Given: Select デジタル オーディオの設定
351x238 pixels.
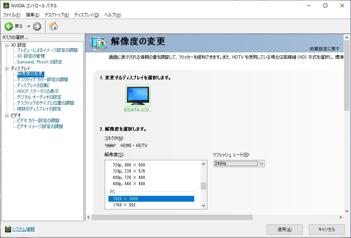Looking at the screenshot, I should [39, 97].
